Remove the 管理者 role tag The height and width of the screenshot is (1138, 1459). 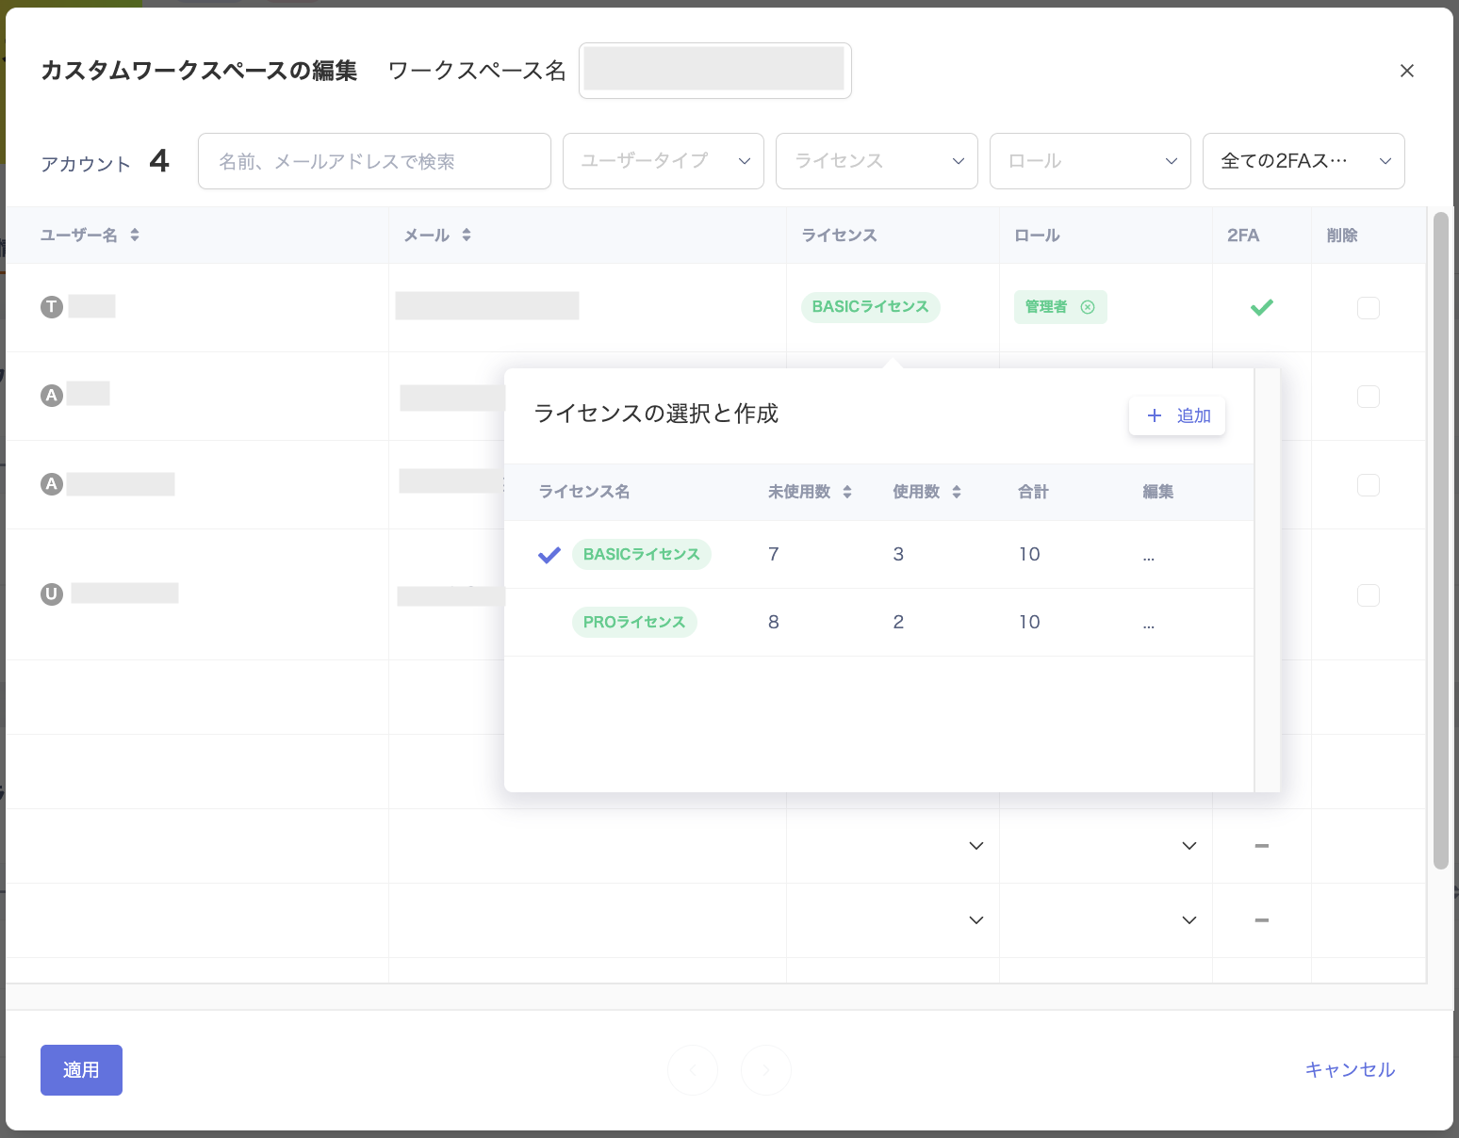coord(1088,307)
